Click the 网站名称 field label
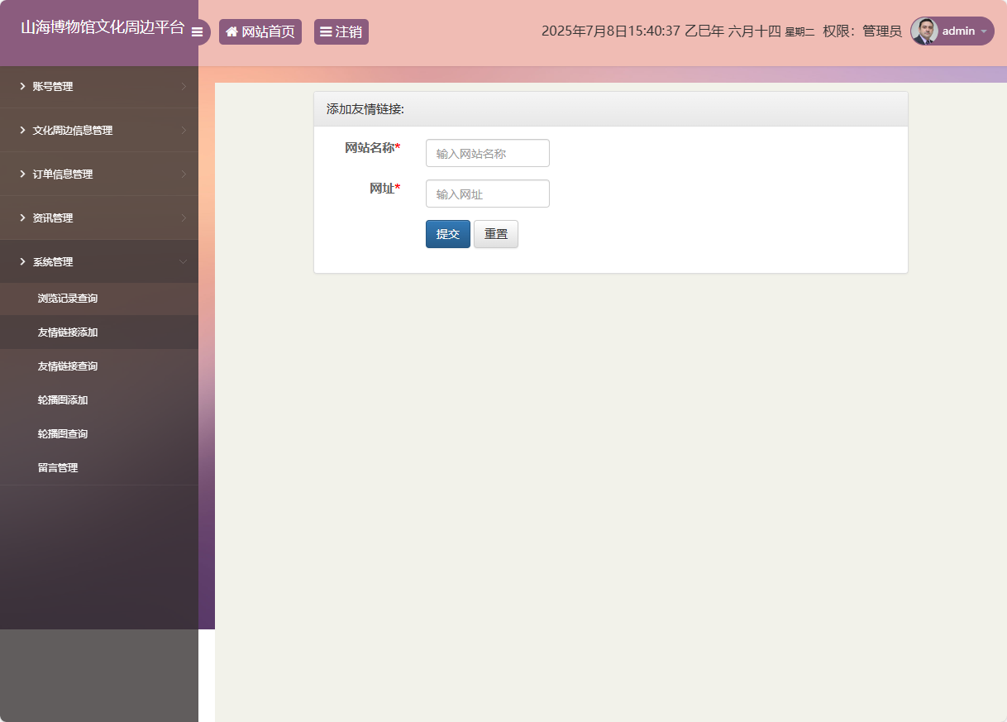This screenshot has width=1007, height=722. [x=373, y=148]
